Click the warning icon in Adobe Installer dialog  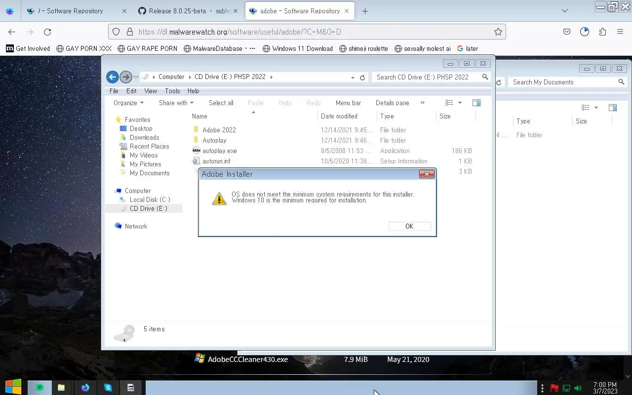pyautogui.click(x=219, y=198)
